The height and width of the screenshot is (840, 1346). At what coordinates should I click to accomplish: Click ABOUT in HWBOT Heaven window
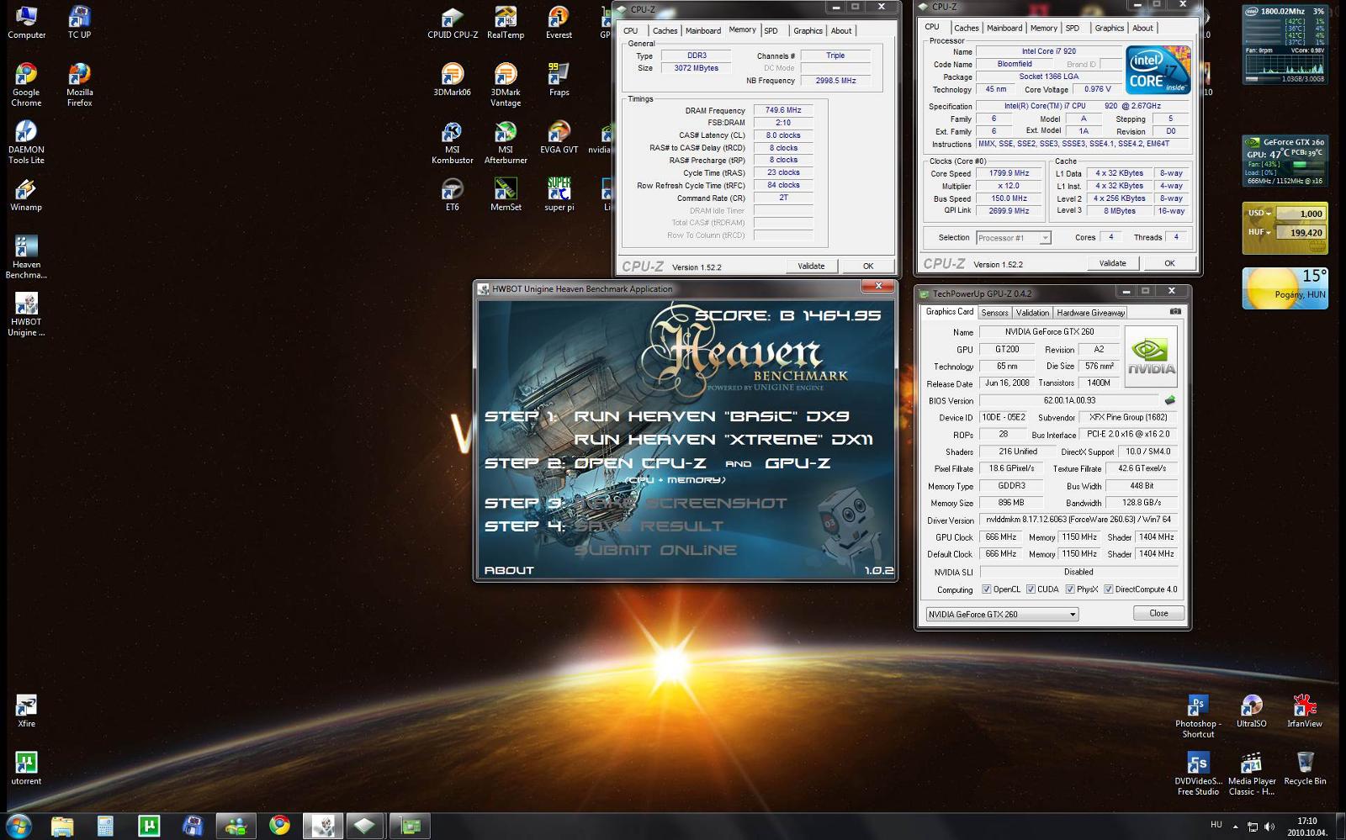[x=509, y=570]
